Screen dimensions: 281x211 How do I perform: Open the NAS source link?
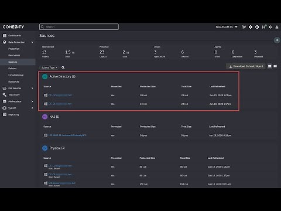[x=67, y=135]
